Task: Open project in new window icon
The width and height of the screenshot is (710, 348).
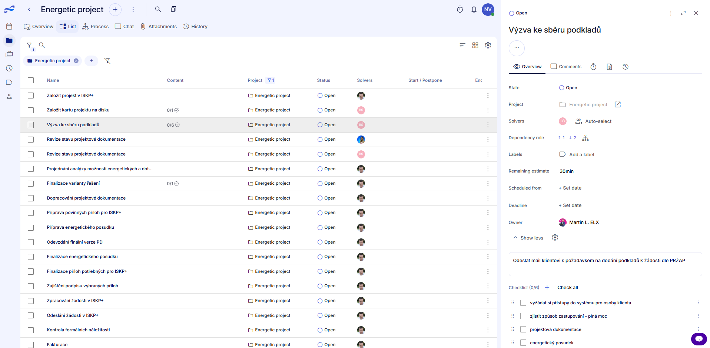Action: click(617, 104)
